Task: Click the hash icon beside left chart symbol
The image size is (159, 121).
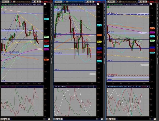Action: (14, 2)
